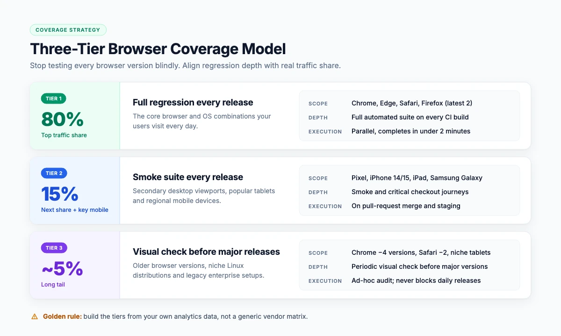The width and height of the screenshot is (561, 336).
Task: Click the bold 'Golden rule:' label
Action: pyautogui.click(x=62, y=316)
